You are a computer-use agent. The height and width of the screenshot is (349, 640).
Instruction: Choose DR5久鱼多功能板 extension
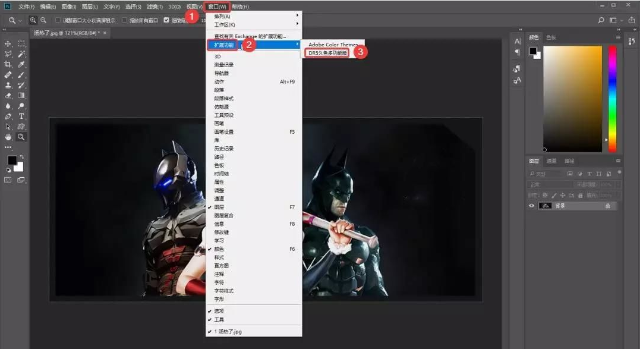(328, 53)
